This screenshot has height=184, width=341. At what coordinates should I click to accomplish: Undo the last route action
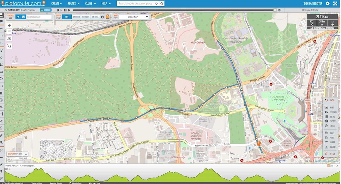(x=330, y=100)
